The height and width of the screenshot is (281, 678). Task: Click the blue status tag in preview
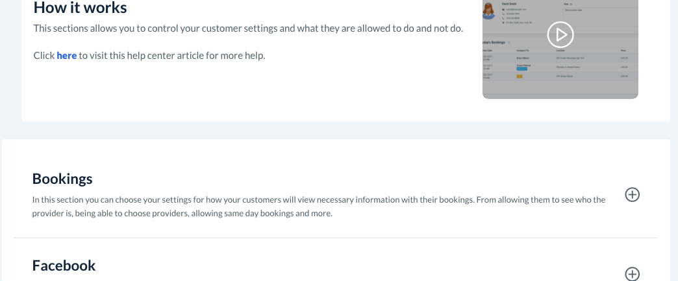523,67
